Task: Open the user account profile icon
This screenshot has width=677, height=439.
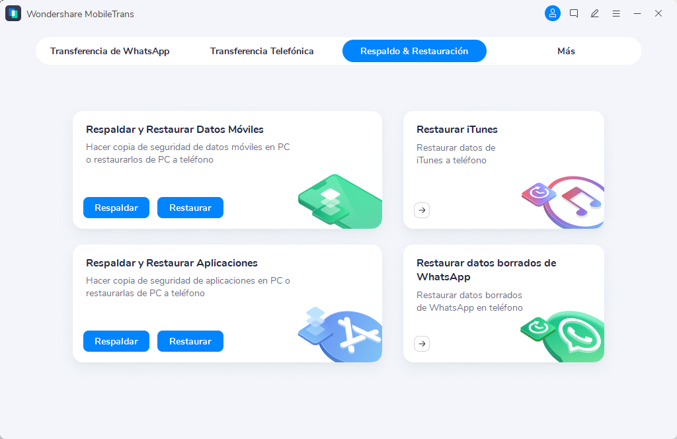Action: coord(552,13)
